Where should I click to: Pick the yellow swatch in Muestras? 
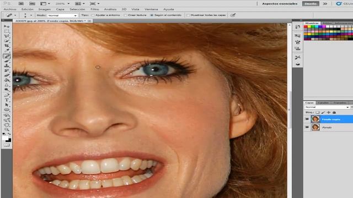[309, 26]
